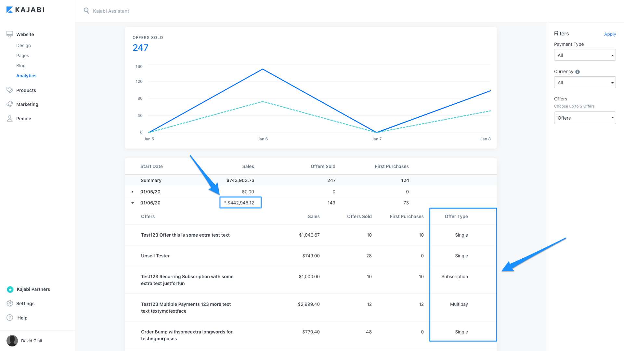Click the Subscription offer type cell

pyautogui.click(x=455, y=277)
